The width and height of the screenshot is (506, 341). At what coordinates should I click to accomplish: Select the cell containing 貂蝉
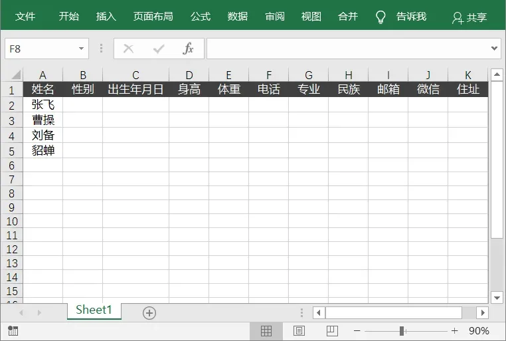coord(42,150)
